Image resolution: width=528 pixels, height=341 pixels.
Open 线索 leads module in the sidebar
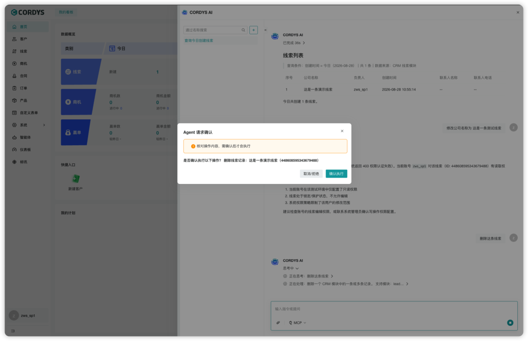click(x=27, y=51)
